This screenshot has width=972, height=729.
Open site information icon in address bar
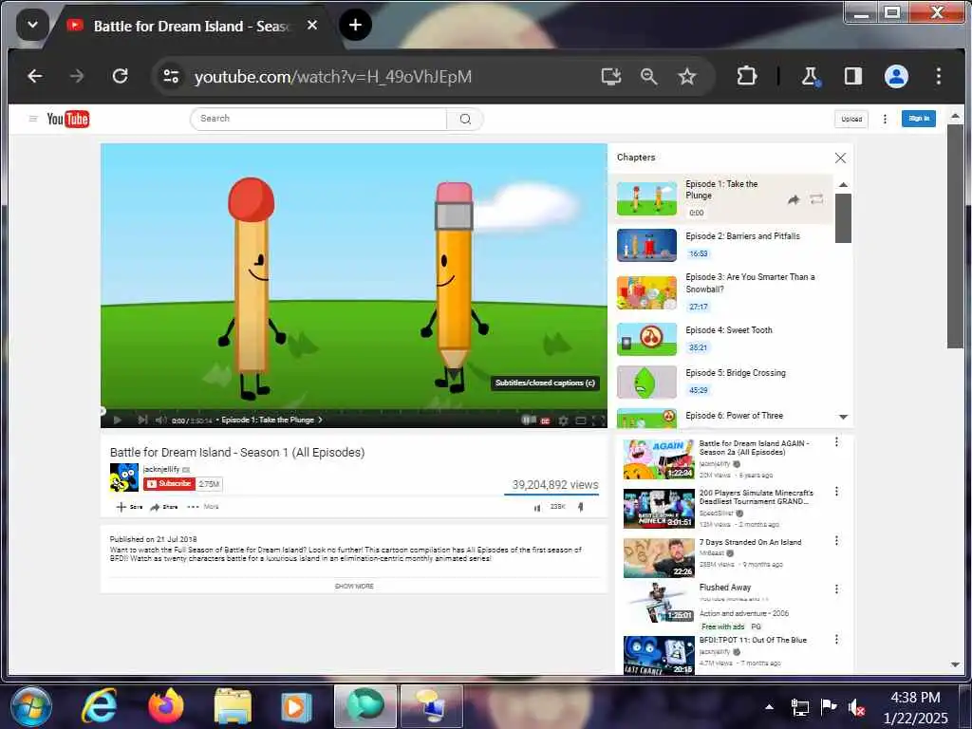pos(171,76)
